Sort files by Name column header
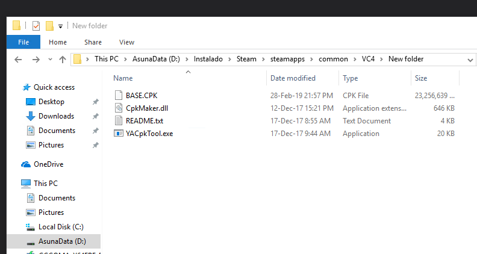The width and height of the screenshot is (477, 254). (x=123, y=78)
